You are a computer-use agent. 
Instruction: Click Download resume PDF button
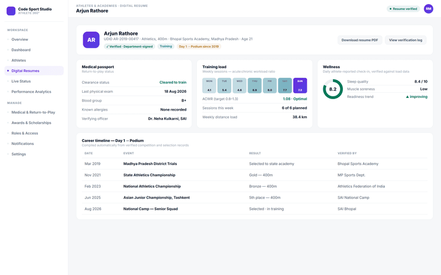pyautogui.click(x=359, y=40)
